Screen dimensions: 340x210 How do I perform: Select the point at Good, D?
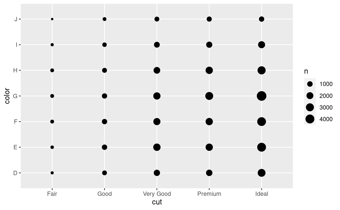[x=104, y=173]
